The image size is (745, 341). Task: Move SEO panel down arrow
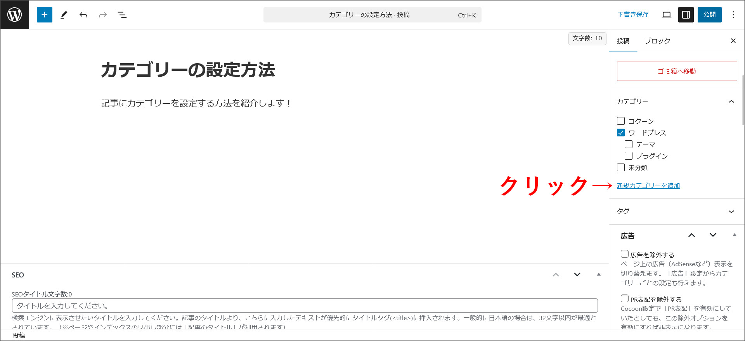[x=577, y=274]
